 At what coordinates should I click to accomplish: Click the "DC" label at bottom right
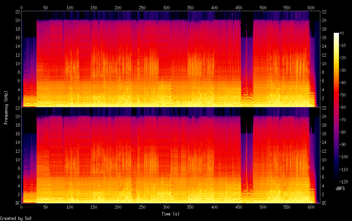324,203
